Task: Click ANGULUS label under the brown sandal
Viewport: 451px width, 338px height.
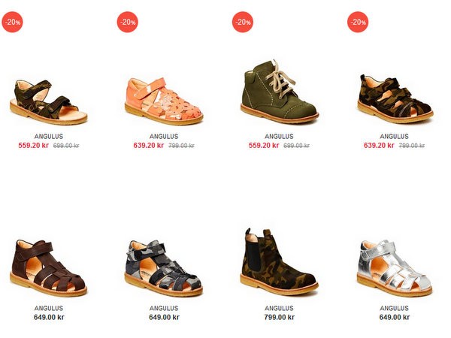Action: pyautogui.click(x=49, y=308)
